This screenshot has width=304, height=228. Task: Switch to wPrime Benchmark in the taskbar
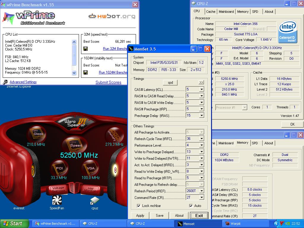click(56, 224)
